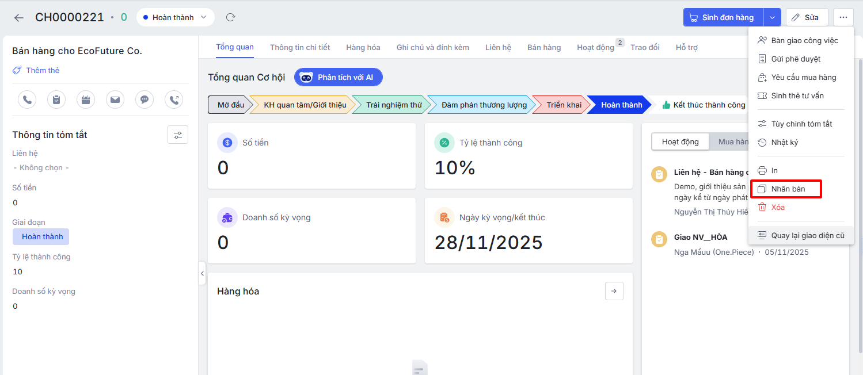Collapse the left summary panel handle
863x375 pixels.
(202, 274)
